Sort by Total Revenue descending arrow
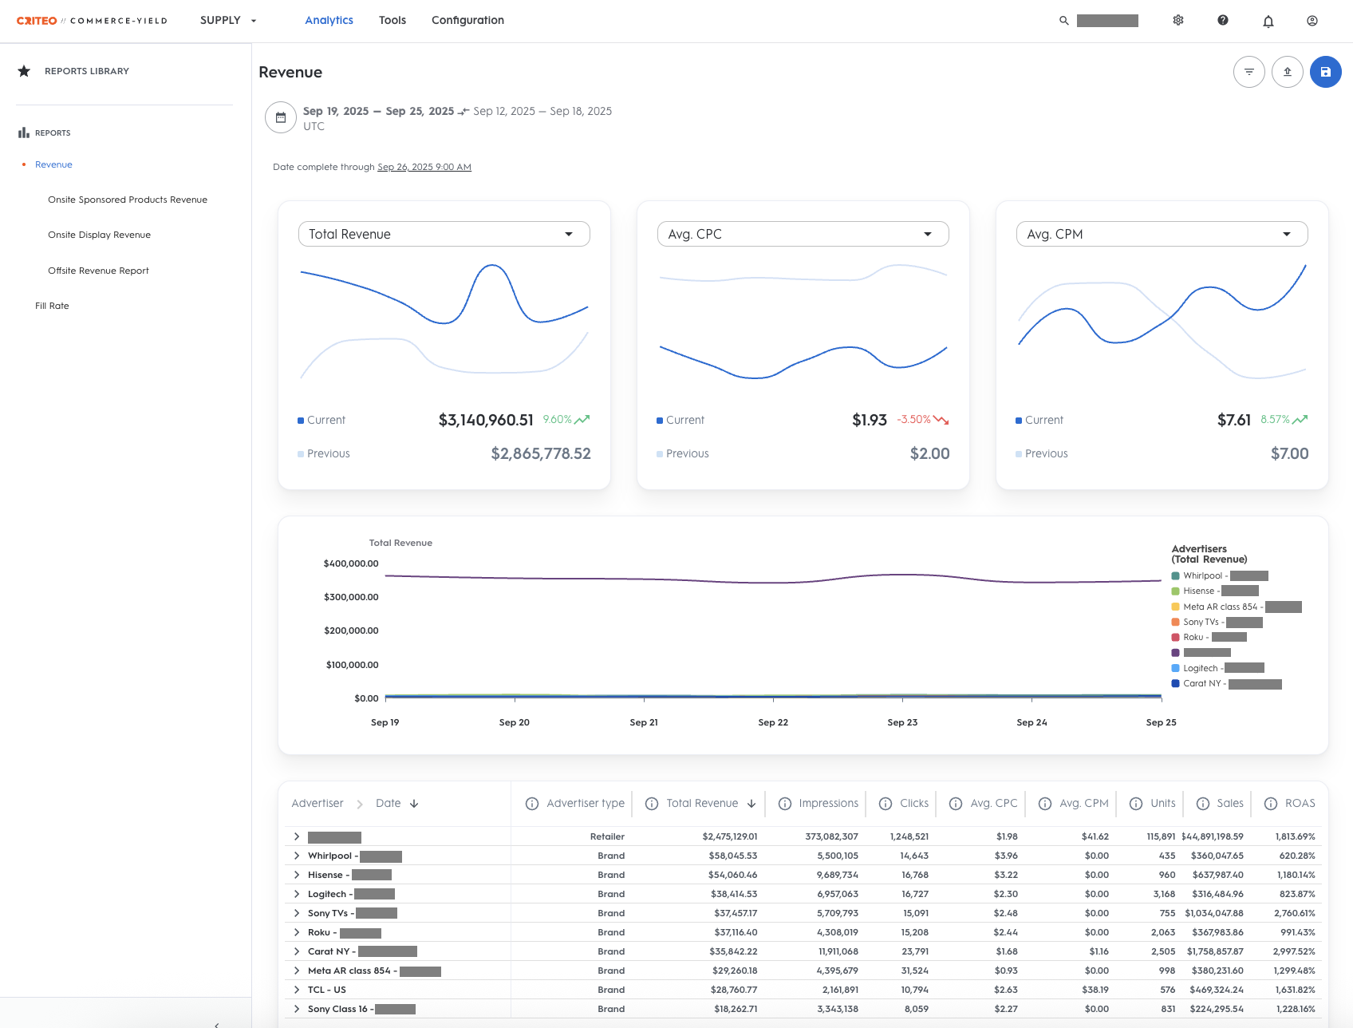The image size is (1353, 1028). (751, 804)
